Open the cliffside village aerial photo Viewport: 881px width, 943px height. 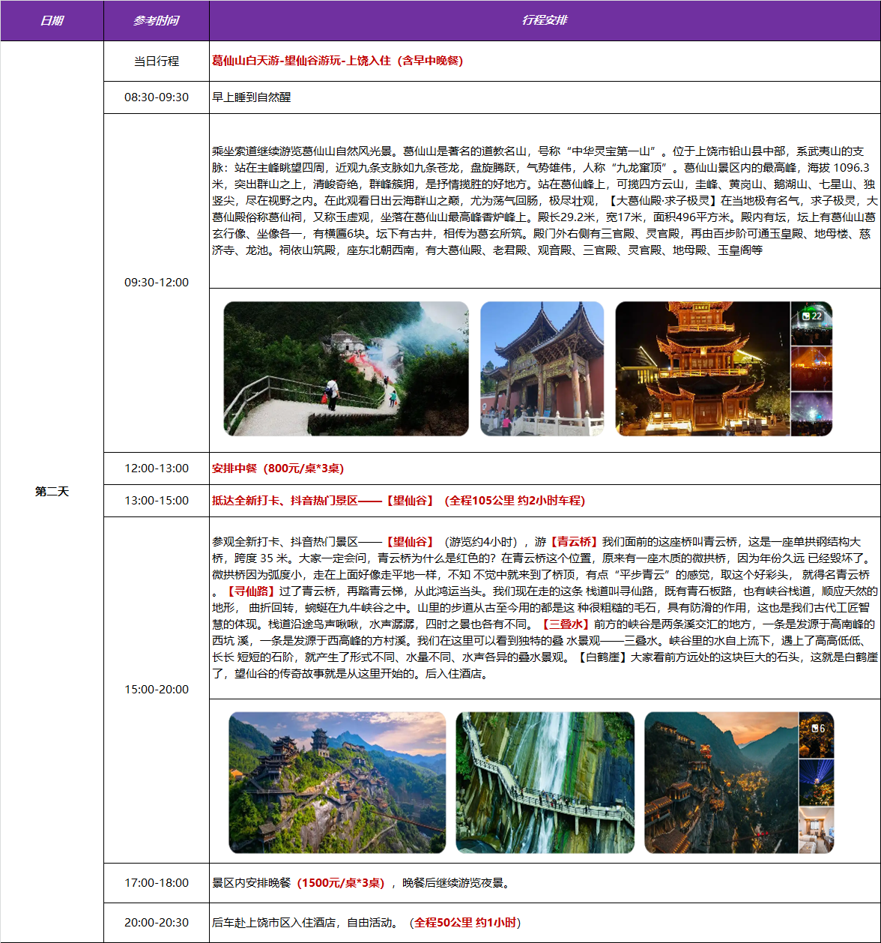coord(337,783)
